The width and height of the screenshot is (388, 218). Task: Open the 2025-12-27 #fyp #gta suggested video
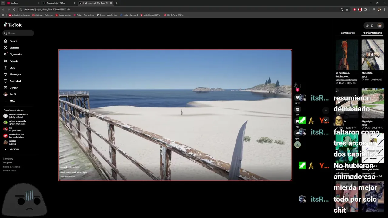373,55
